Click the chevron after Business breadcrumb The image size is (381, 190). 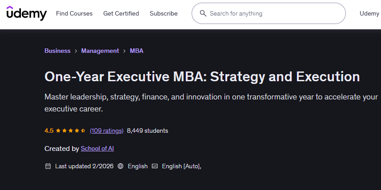pos(76,51)
